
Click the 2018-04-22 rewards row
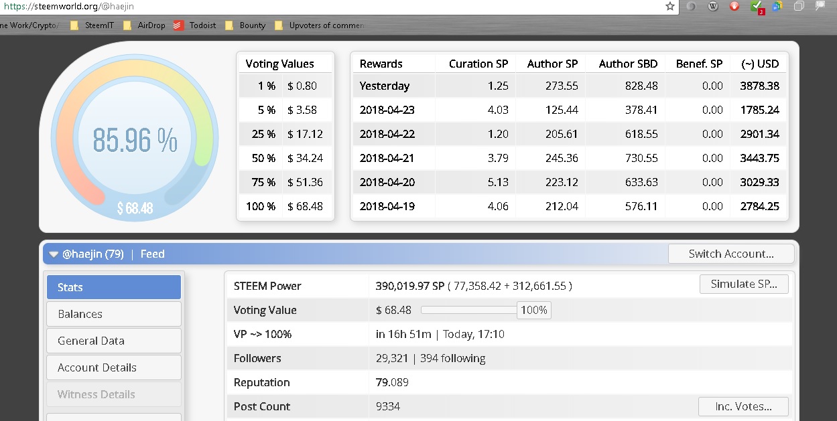click(x=570, y=134)
